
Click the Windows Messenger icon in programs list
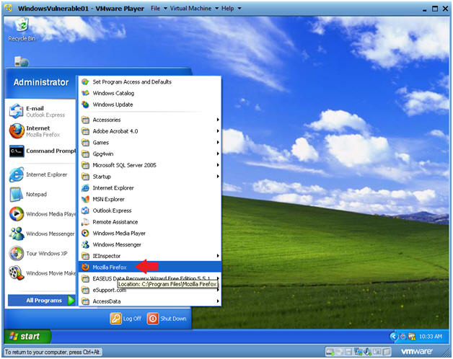coord(85,244)
